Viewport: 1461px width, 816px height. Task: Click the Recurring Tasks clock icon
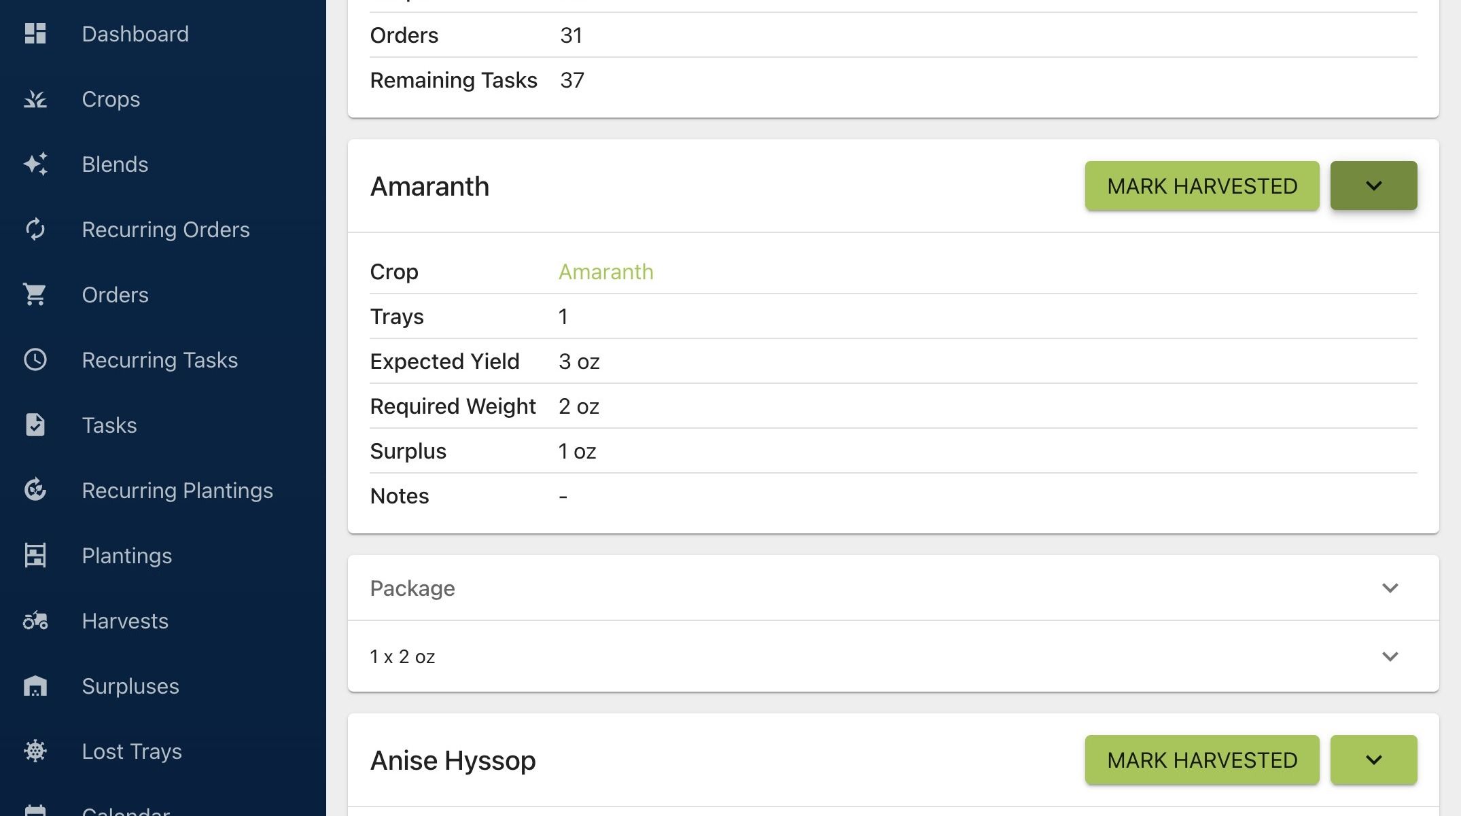(x=35, y=360)
